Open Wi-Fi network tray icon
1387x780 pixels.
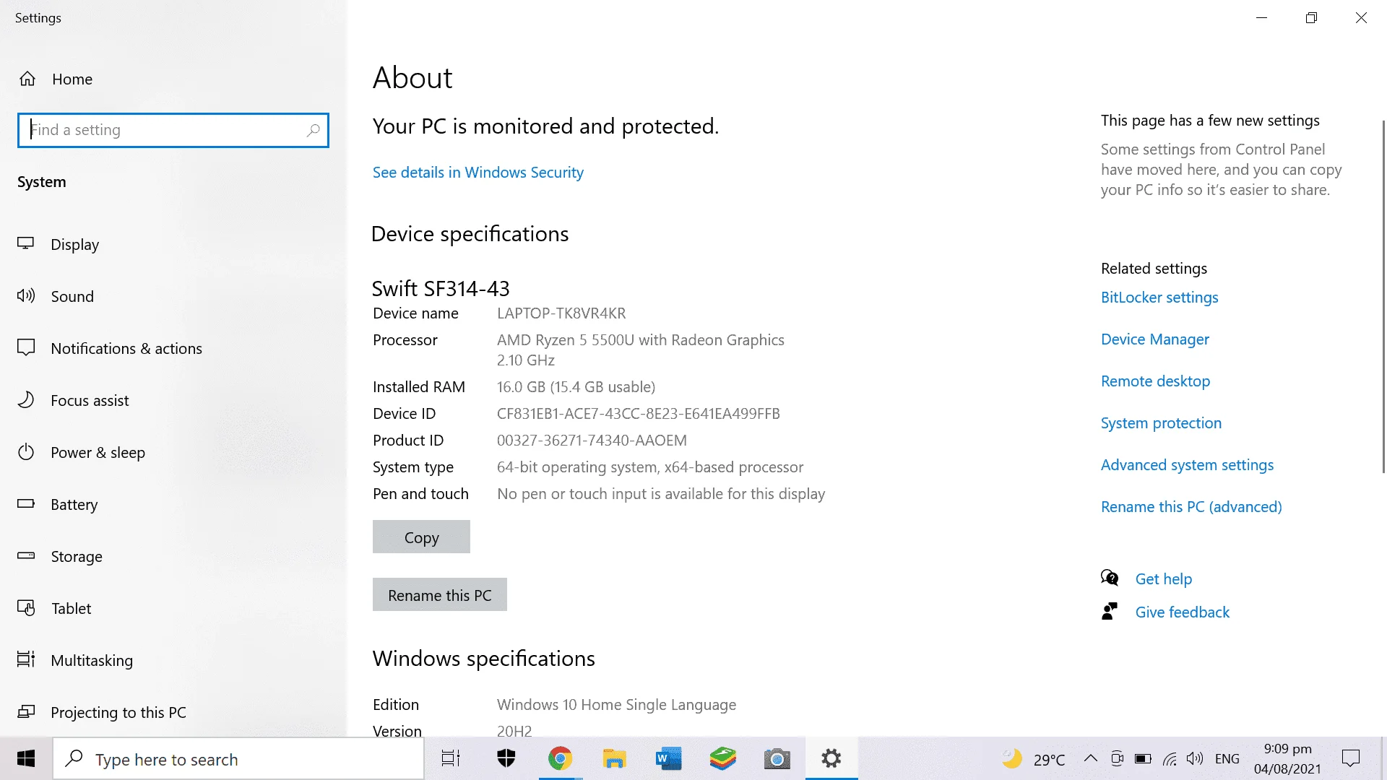tap(1170, 758)
